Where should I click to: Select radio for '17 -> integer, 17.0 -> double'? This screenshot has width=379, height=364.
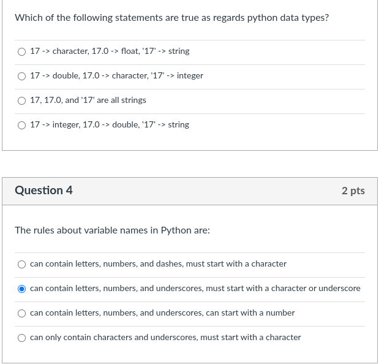[x=22, y=125]
